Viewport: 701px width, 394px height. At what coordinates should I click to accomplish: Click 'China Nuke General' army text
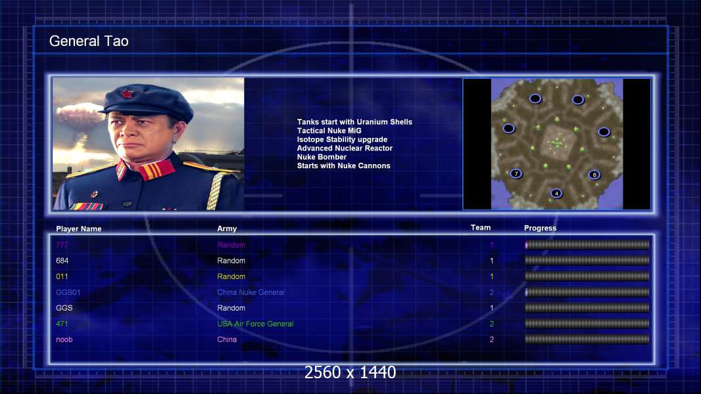point(251,292)
